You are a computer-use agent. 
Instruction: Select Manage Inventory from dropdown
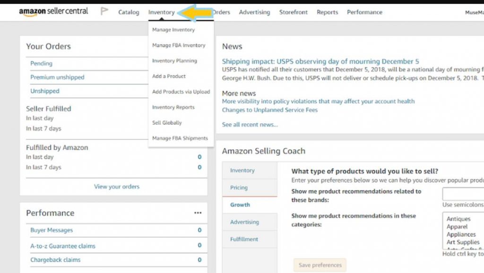click(173, 30)
